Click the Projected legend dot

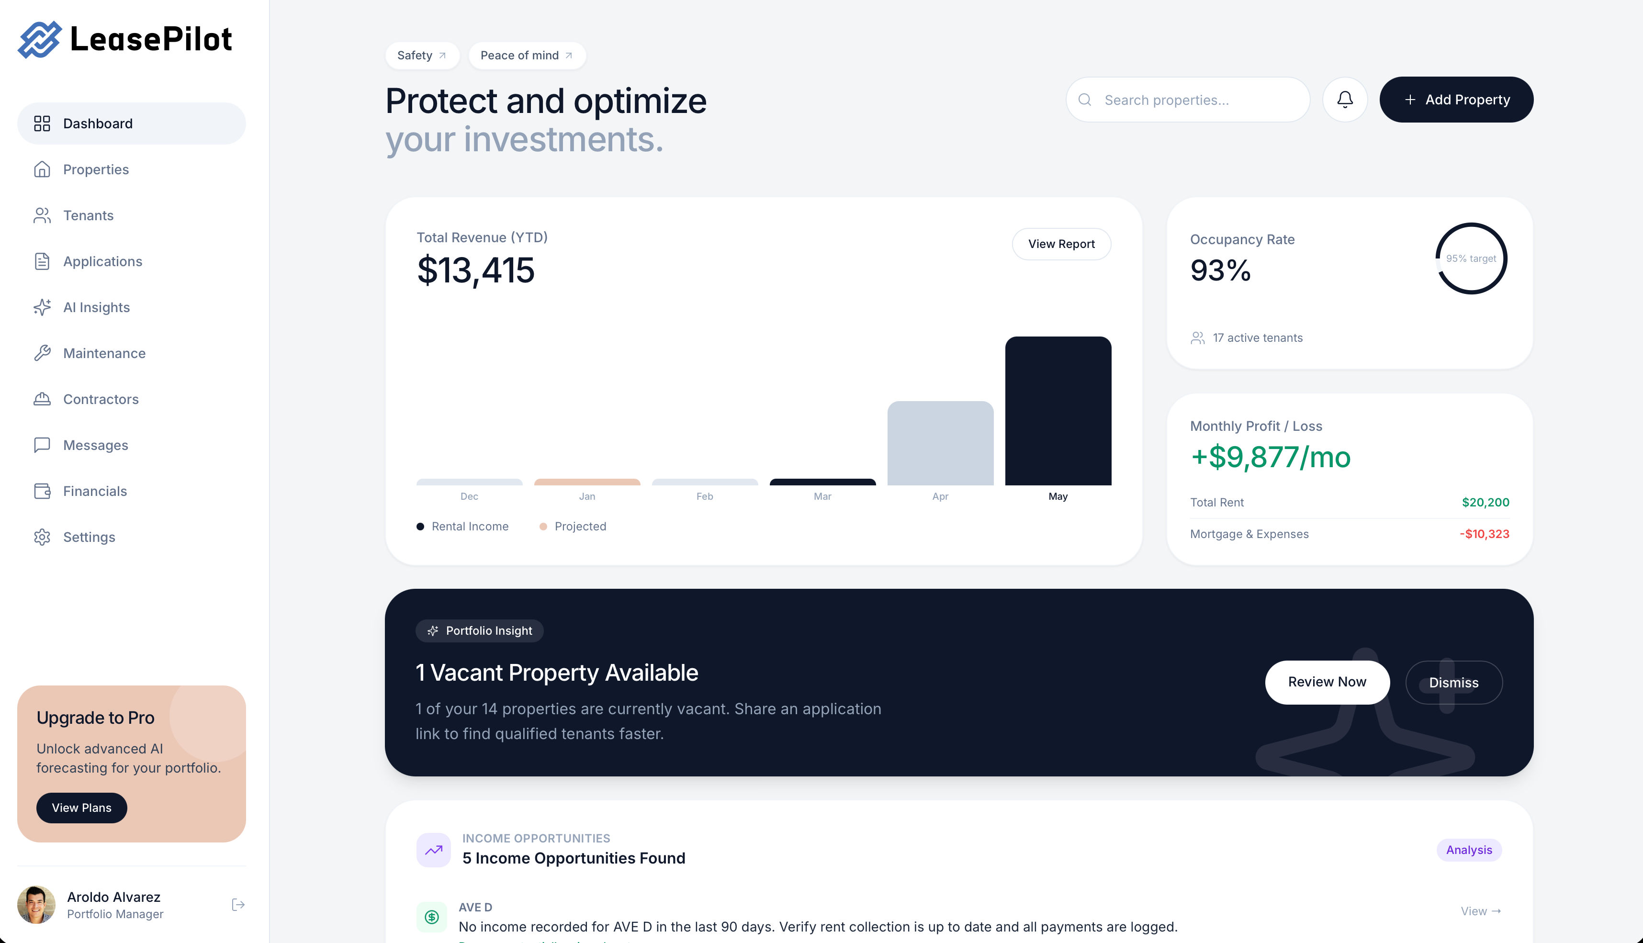click(x=543, y=527)
